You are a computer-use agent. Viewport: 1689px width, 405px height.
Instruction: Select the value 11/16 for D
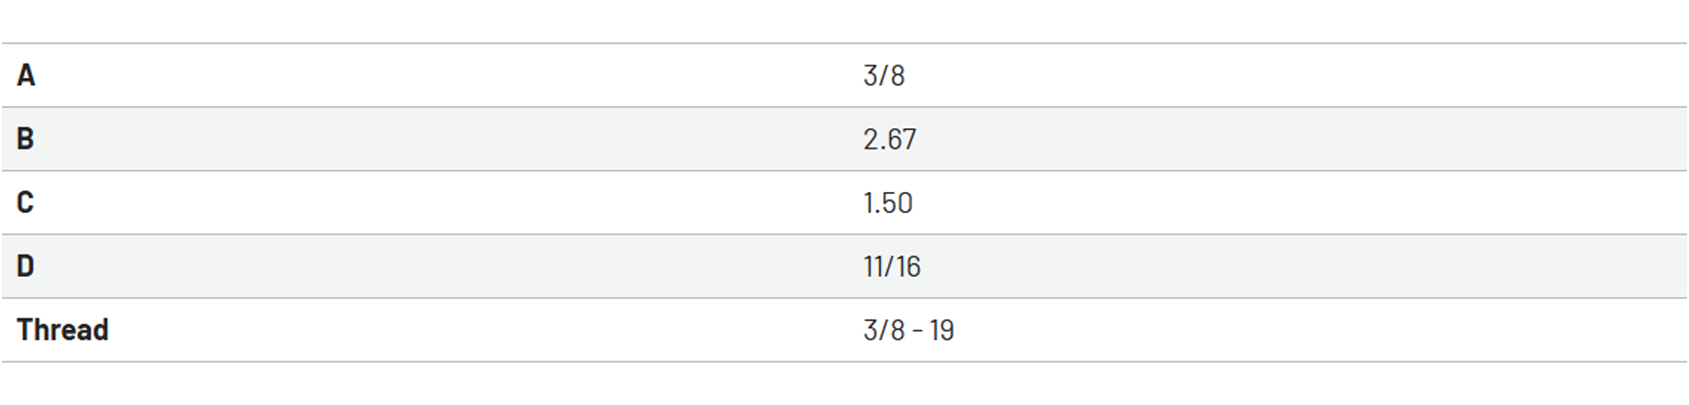892,266
